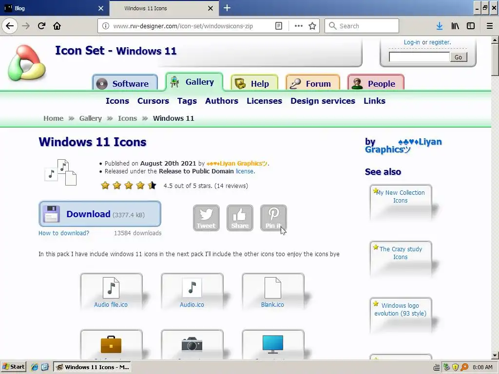Screen dimensions: 499x374
Task: Launch Internet Explorer from the taskbar
Action: [x=35, y=367]
